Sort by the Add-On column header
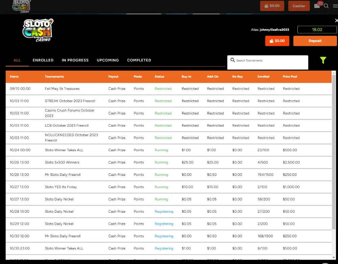Screen dimensions: 338x264 click(213, 76)
